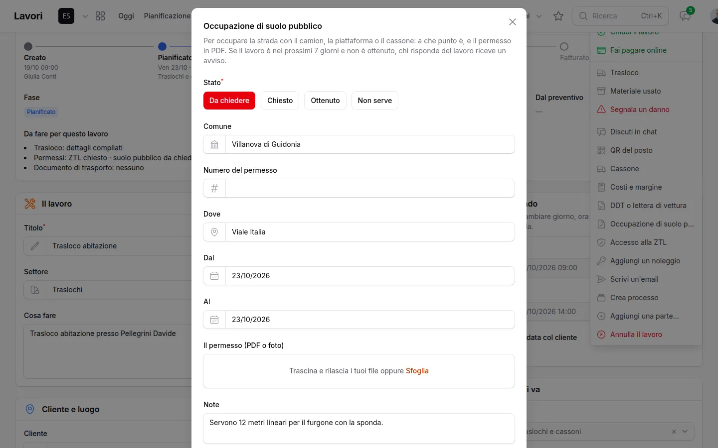Open Costi e margine
Screen dimensions: 718x448
click(x=646, y=187)
